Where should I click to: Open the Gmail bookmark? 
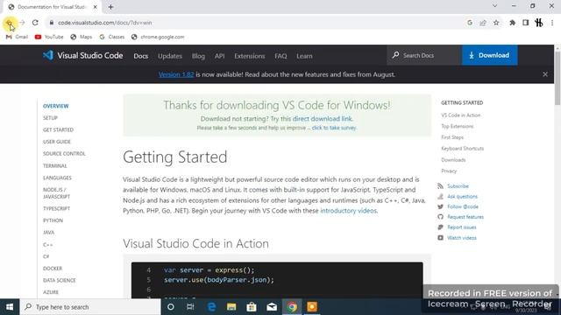click(x=17, y=37)
